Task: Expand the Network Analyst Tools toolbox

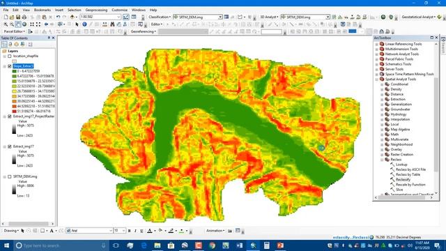Action: tap(376, 54)
